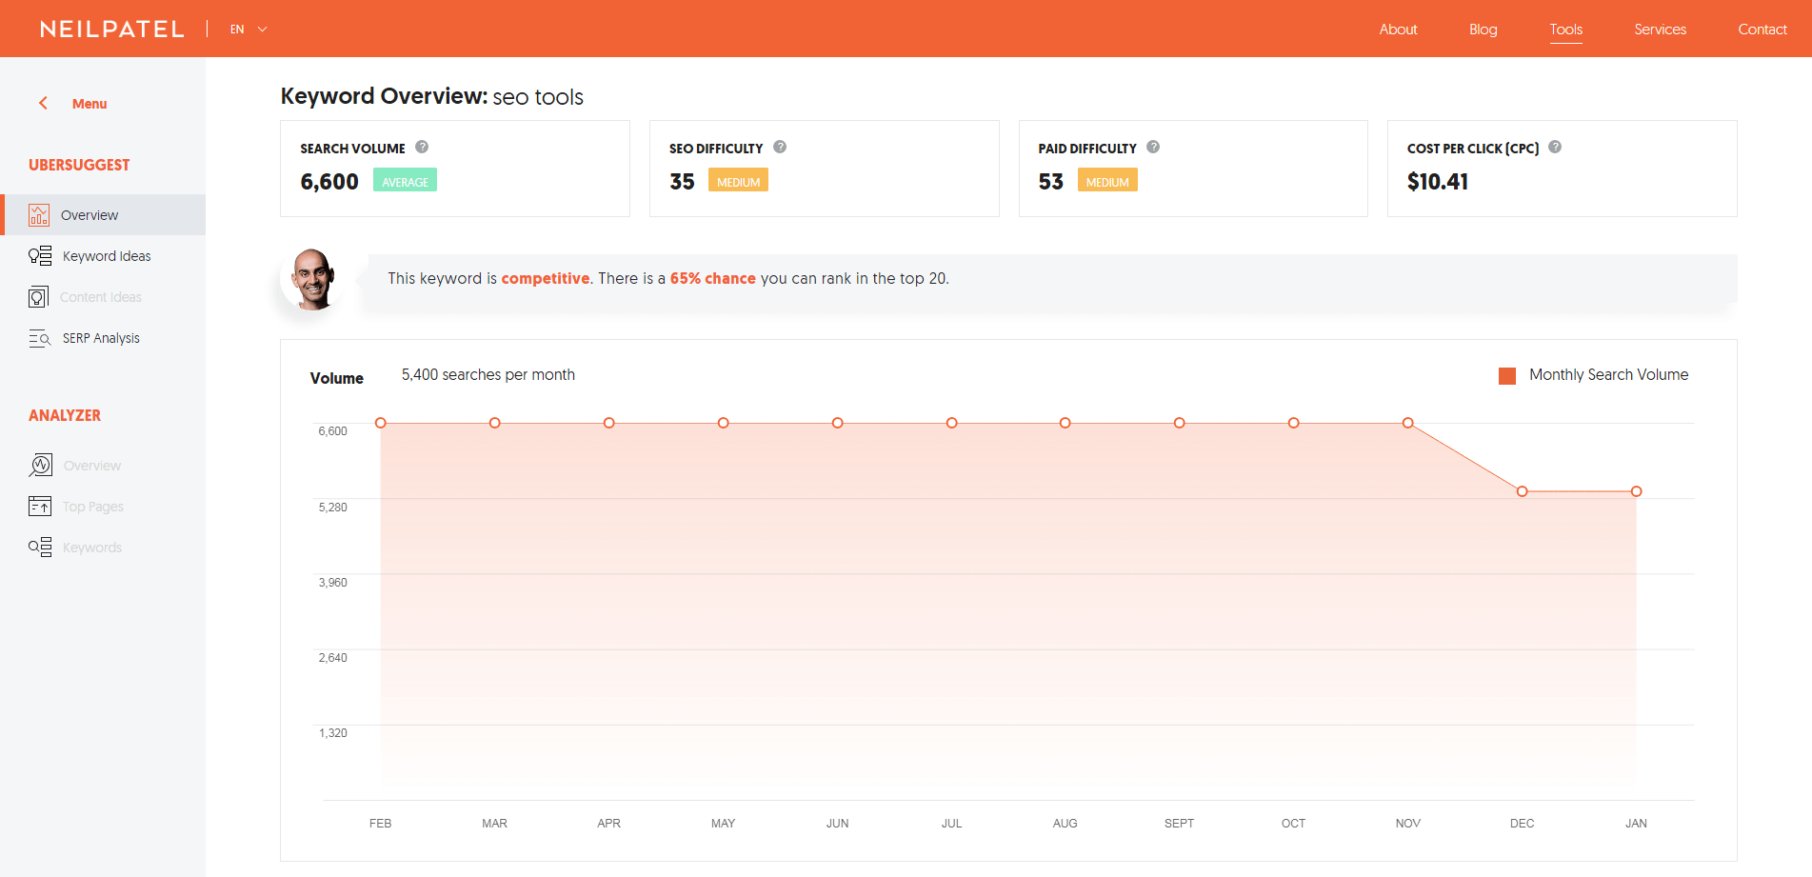Click the SEPT data point on chart
1812x877 pixels.
(1180, 423)
